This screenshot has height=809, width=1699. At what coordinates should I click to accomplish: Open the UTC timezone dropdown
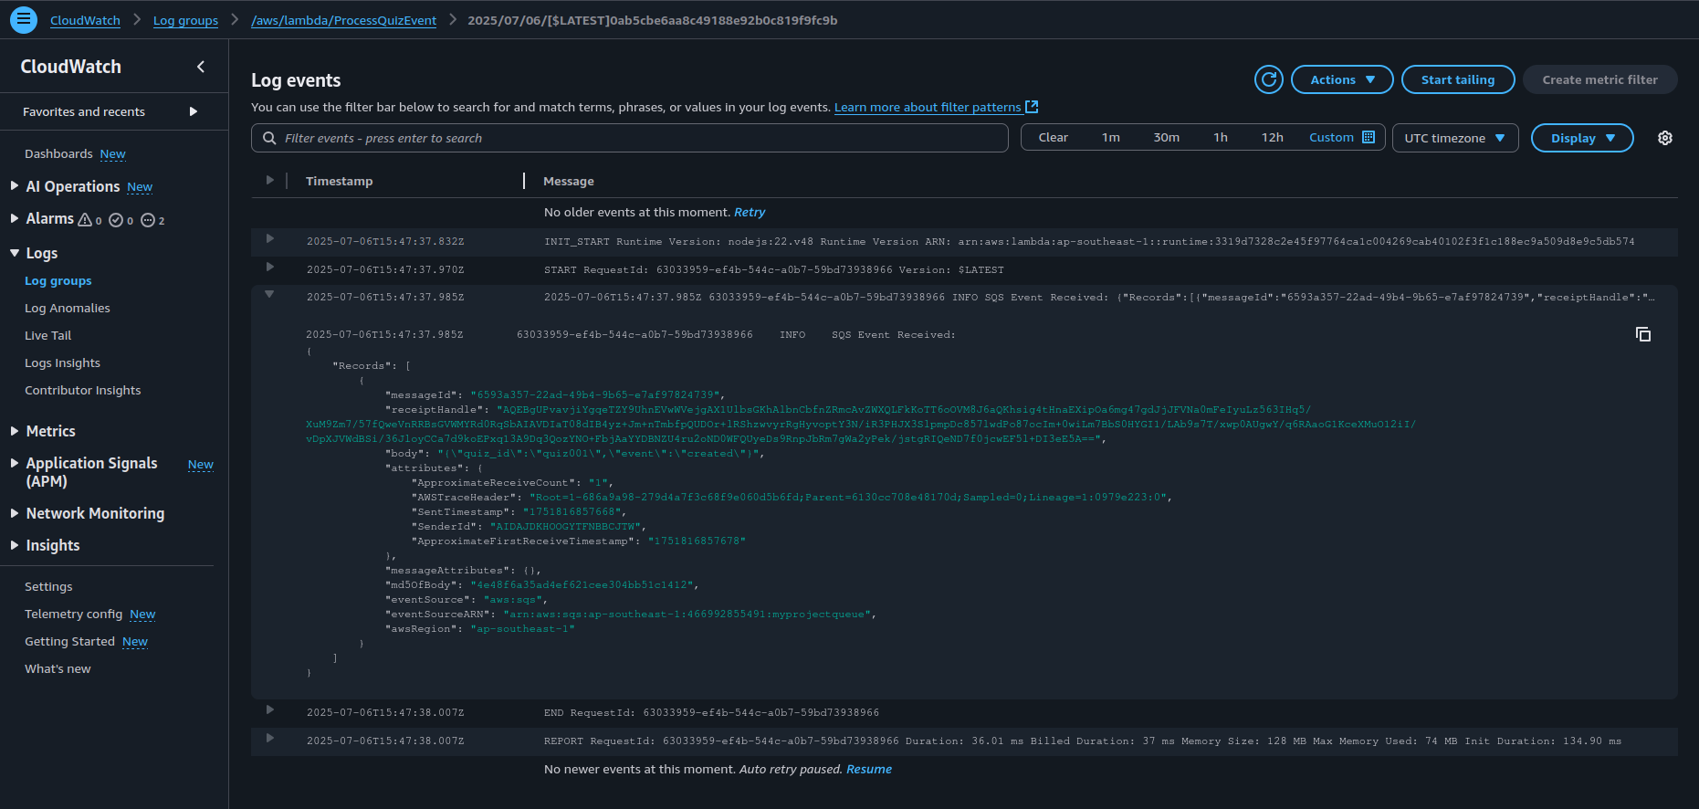click(x=1454, y=138)
